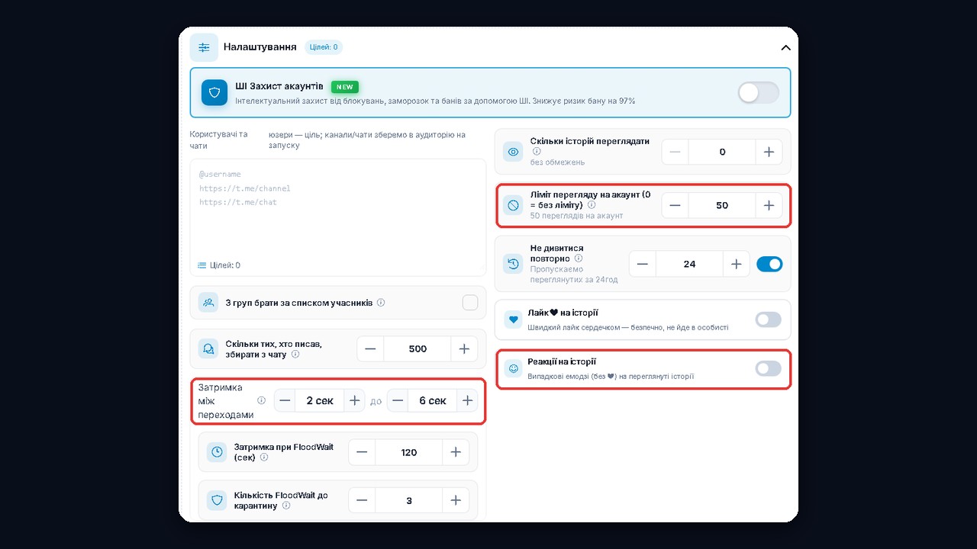Click the eye icon for Скільки історій переглядати
Image resolution: width=977 pixels, height=549 pixels.
(513, 152)
